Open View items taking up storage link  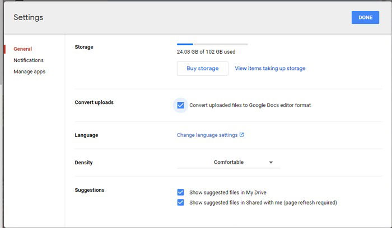click(x=270, y=68)
